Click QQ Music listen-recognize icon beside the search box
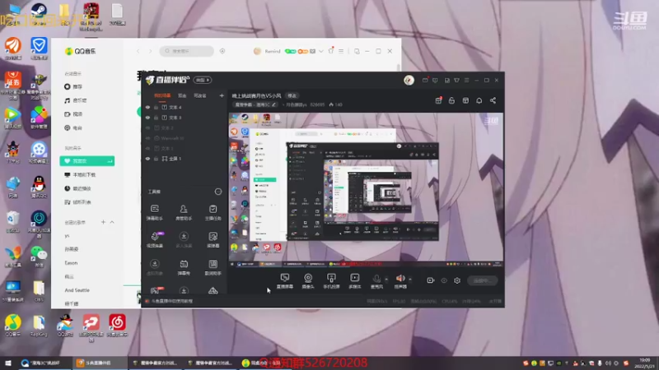Screen dimensions: 659x370 coord(222,51)
